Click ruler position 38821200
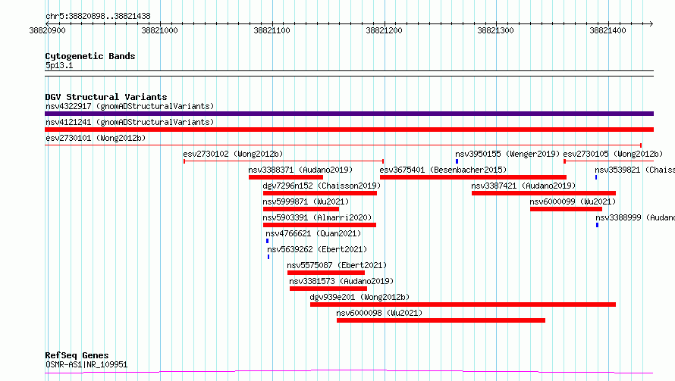 click(x=384, y=30)
